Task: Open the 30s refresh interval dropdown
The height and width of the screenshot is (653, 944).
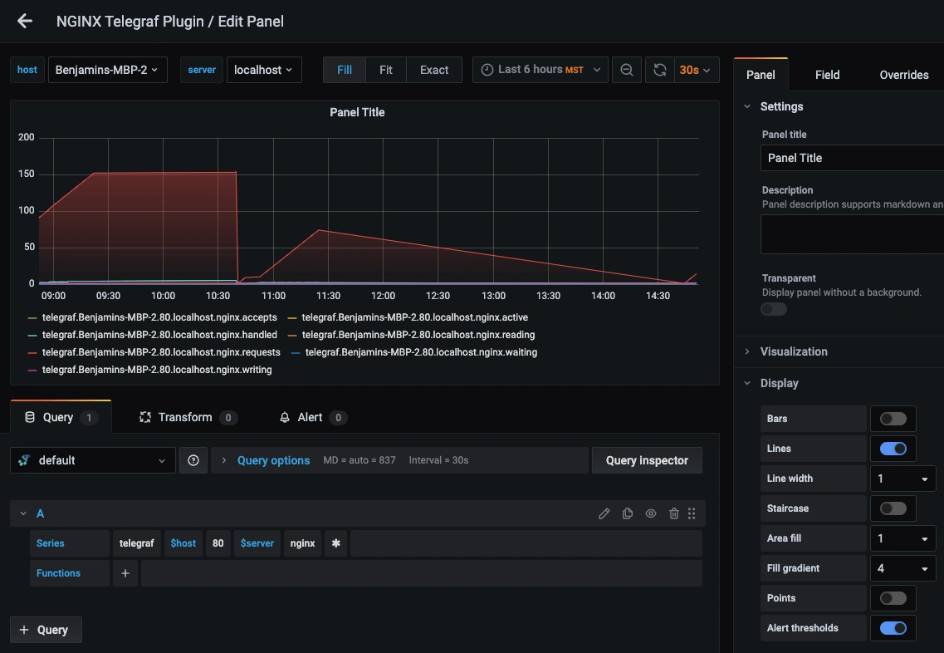Action: 696,70
